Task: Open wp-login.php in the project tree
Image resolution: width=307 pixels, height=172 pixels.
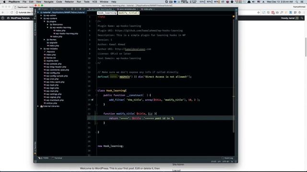Action: pyautogui.click(x=52, y=88)
